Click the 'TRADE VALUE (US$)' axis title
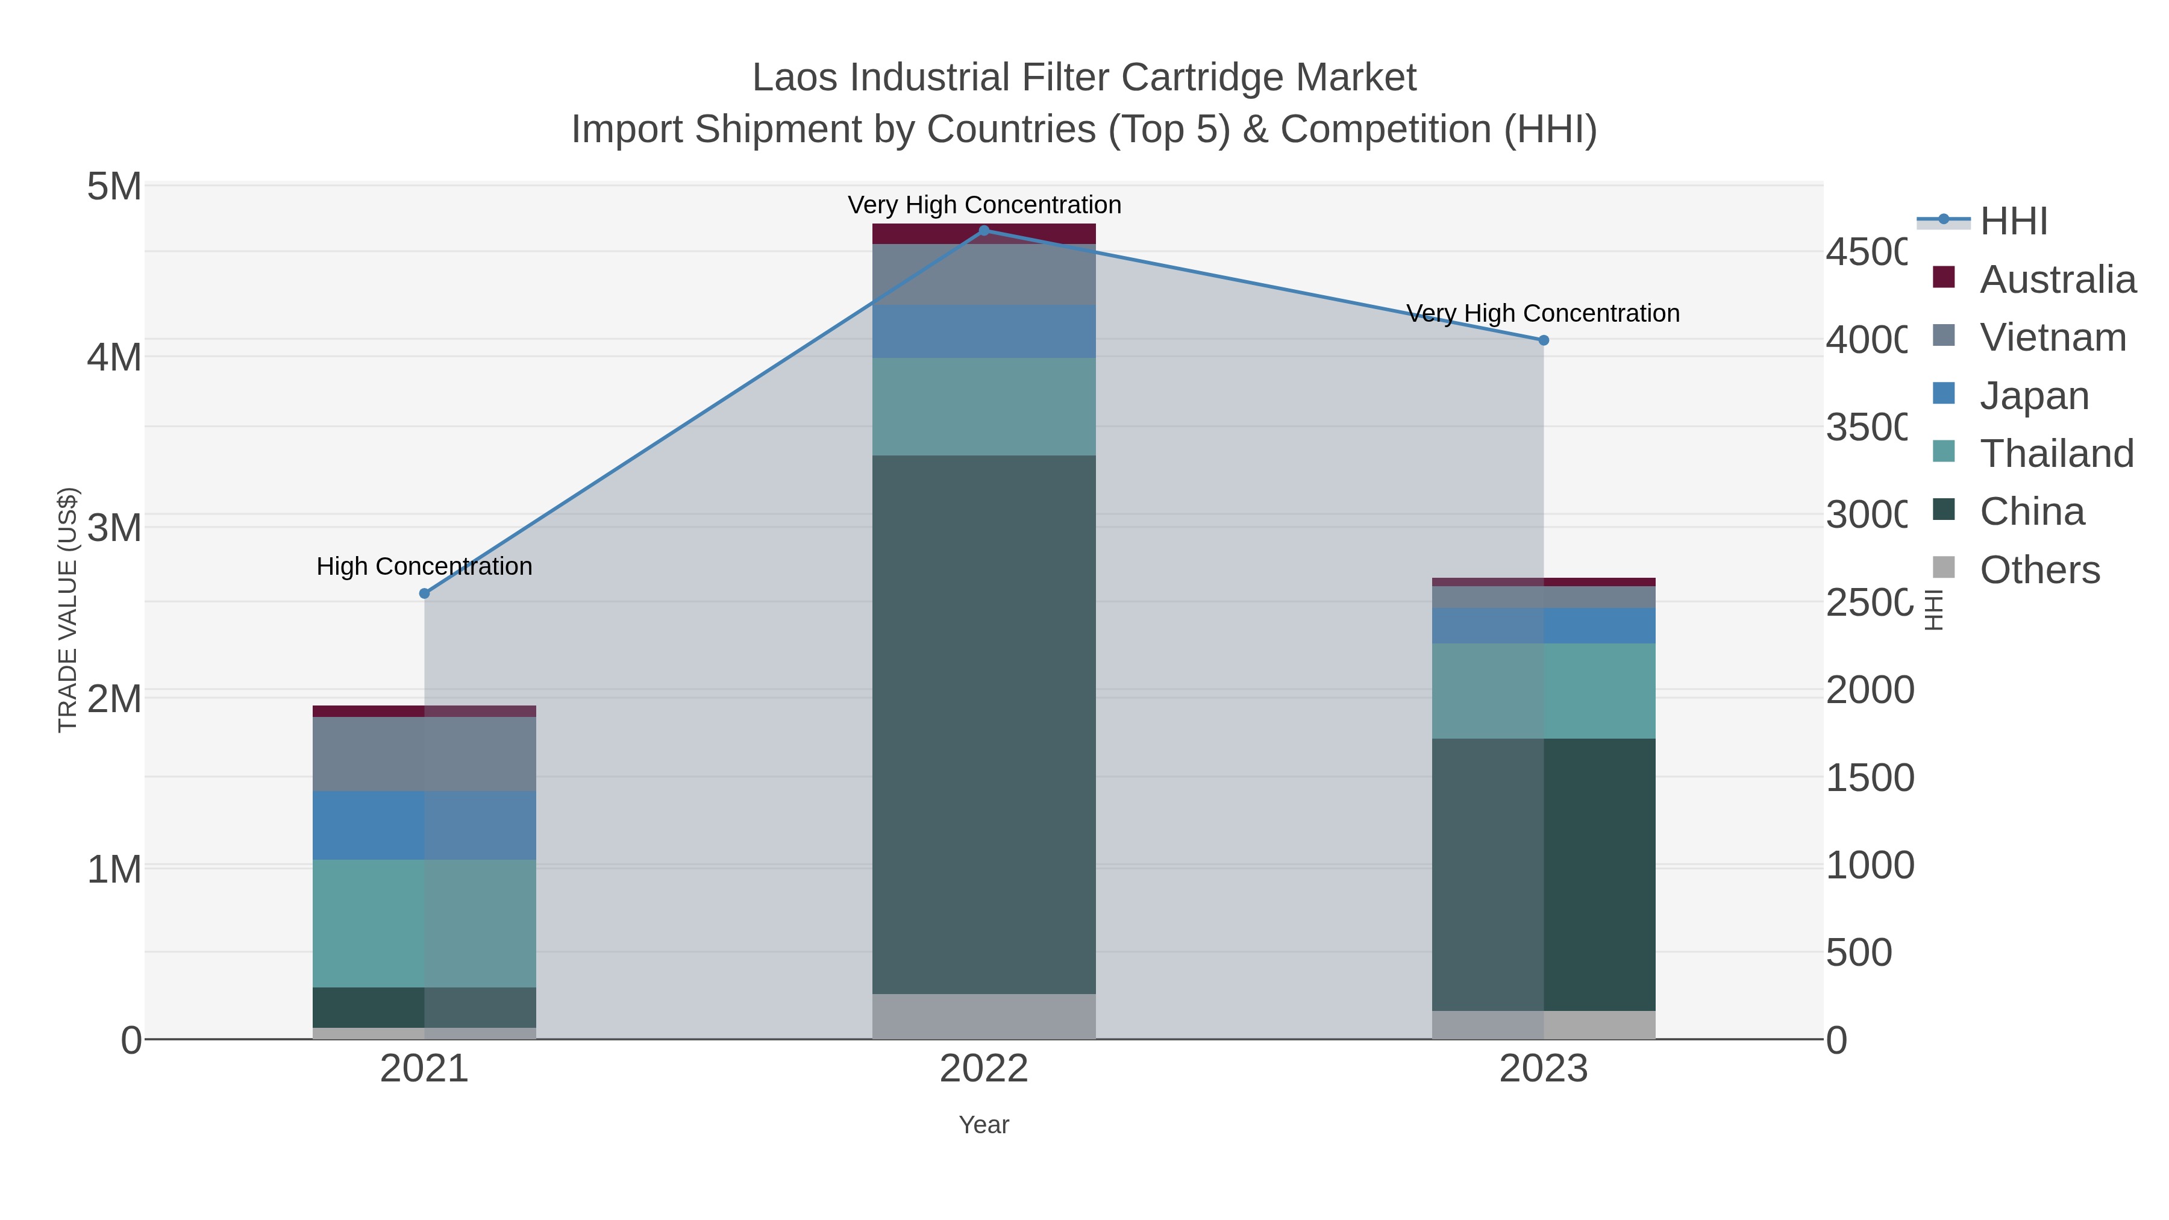Viewport: 2169px width, 1220px height. [x=67, y=610]
